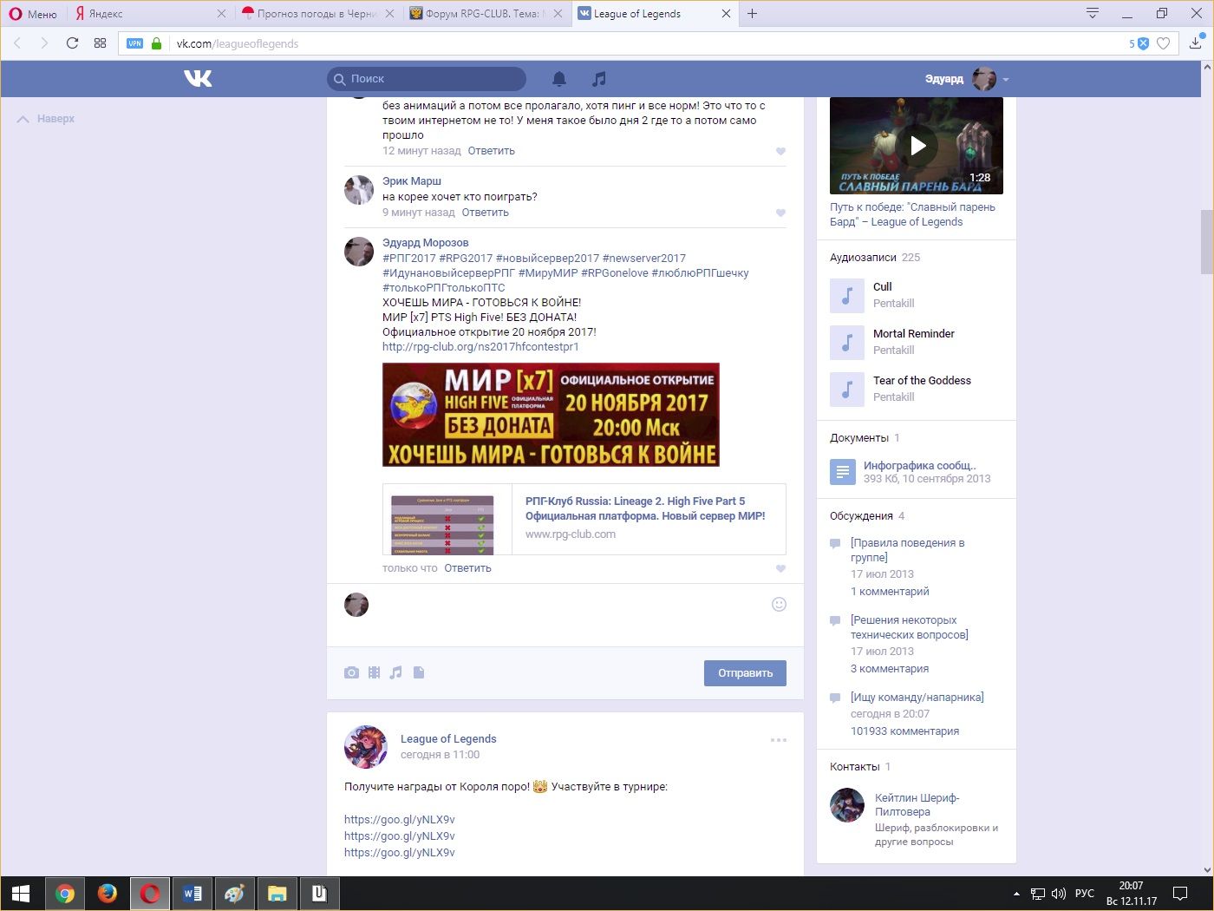Open Opera speed dial grid icon
This screenshot has width=1214, height=911.
tap(100, 43)
